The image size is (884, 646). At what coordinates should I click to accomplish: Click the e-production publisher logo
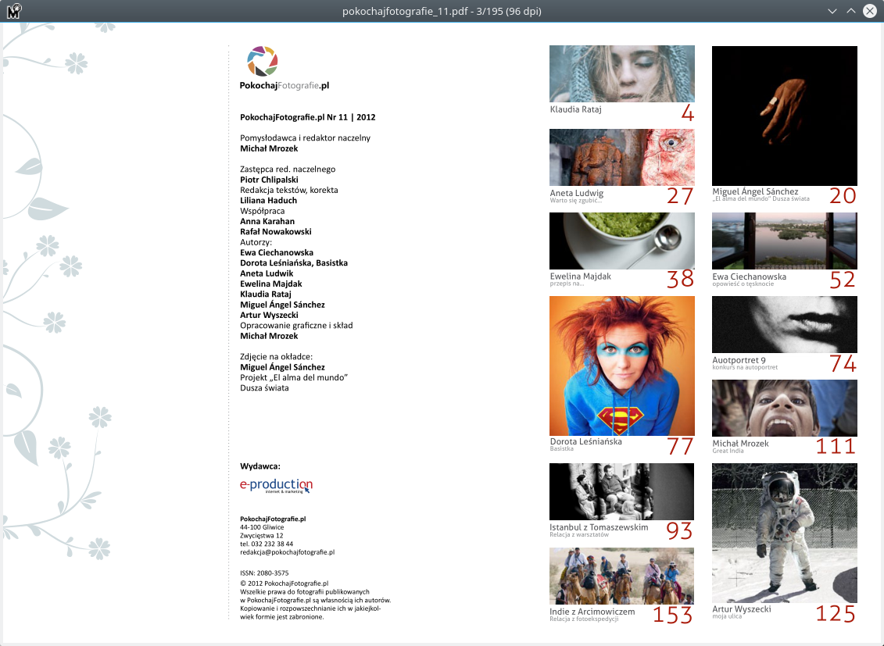pos(276,486)
